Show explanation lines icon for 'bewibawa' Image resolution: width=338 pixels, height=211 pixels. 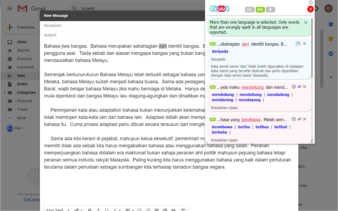click(299, 119)
